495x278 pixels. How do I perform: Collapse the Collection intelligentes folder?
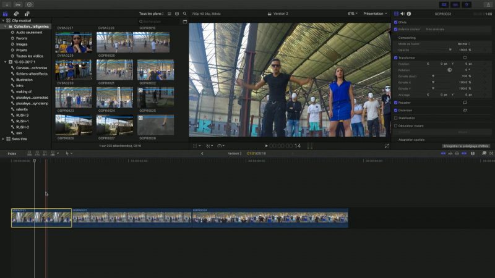pos(6,27)
